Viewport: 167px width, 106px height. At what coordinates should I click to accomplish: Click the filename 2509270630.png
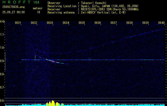(14, 7)
